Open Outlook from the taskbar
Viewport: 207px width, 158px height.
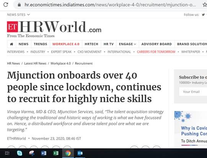click(80, 153)
